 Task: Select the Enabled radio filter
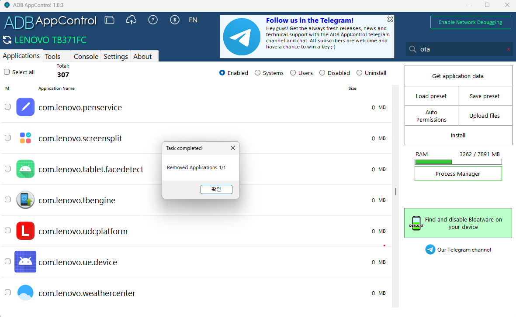[x=222, y=72]
